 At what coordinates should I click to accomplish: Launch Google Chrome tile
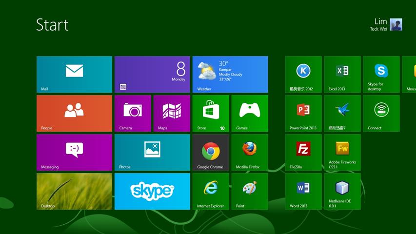[211, 152]
